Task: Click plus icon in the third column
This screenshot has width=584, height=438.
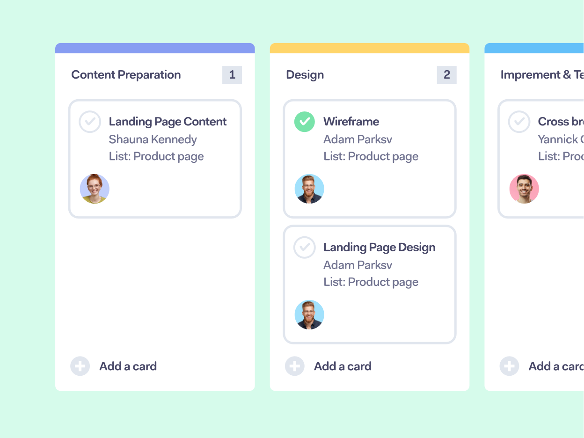Action: (x=509, y=366)
